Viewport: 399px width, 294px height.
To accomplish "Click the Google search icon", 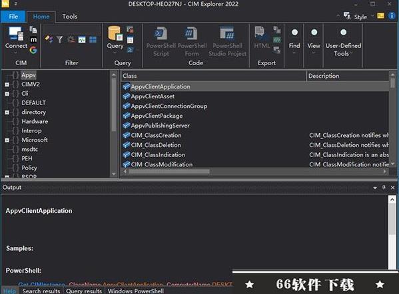I will pyautogui.click(x=33, y=50).
